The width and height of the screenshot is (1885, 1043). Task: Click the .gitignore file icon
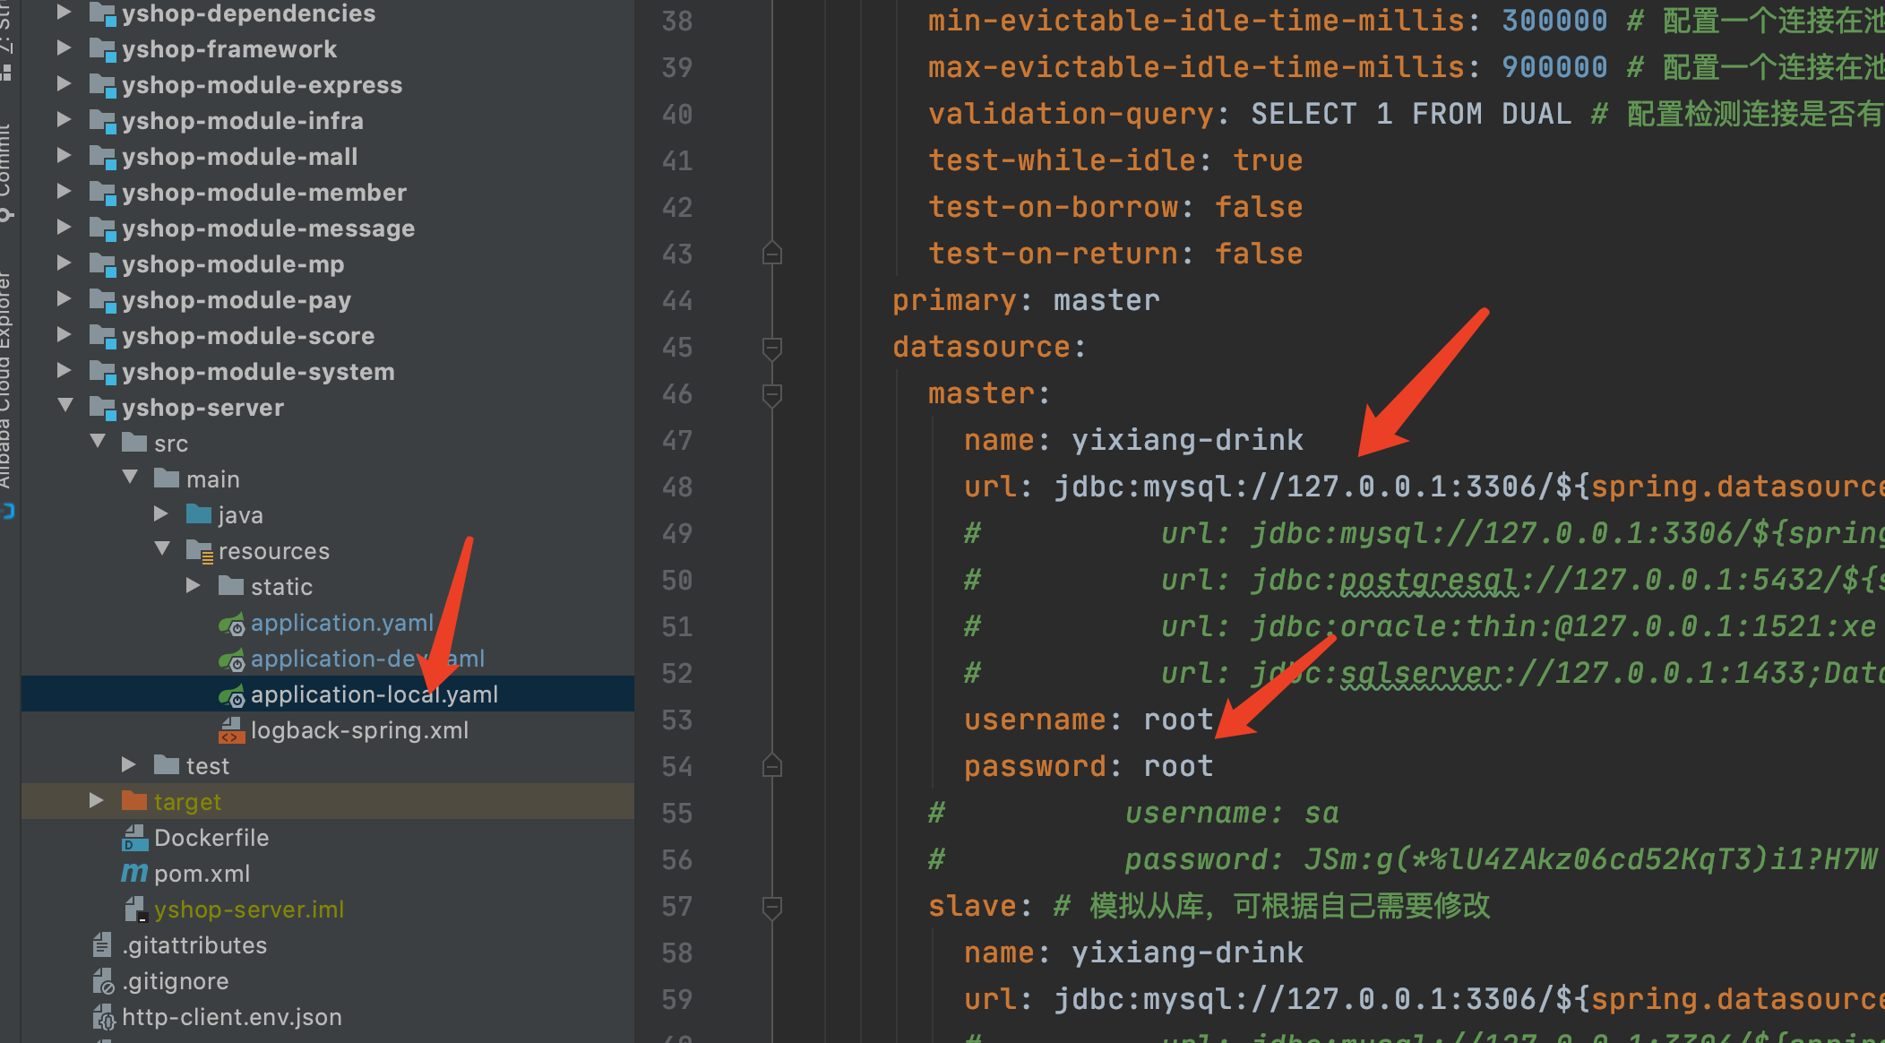click(103, 982)
